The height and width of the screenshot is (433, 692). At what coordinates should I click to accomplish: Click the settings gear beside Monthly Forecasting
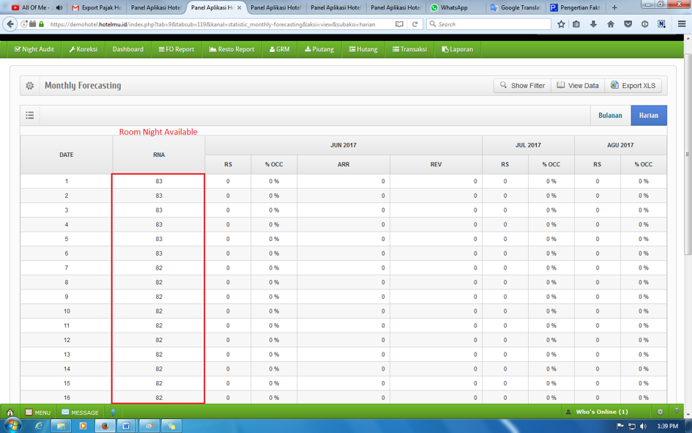pos(30,86)
